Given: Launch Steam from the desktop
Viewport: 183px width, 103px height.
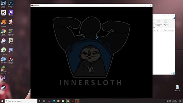Looking at the screenshot, I should click(4, 88).
